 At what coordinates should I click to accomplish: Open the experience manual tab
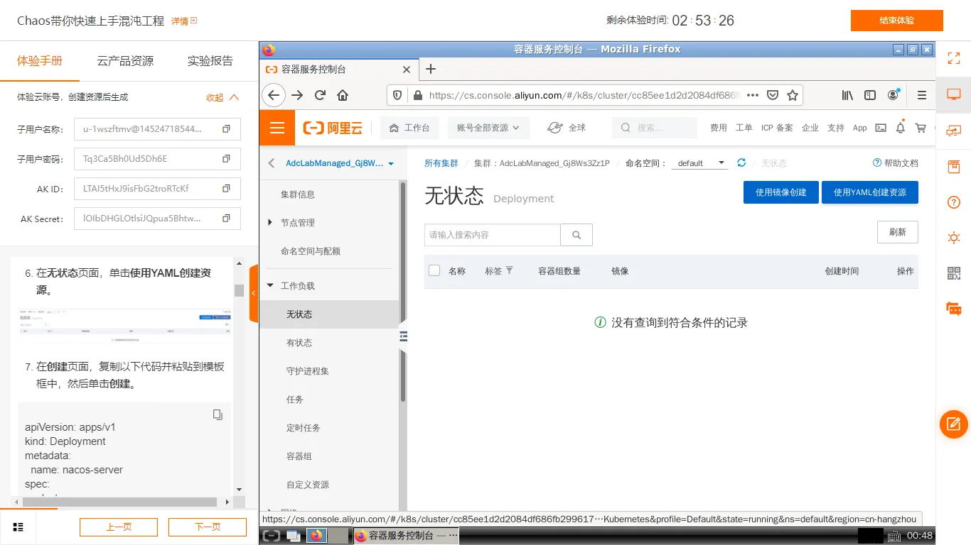tap(40, 61)
